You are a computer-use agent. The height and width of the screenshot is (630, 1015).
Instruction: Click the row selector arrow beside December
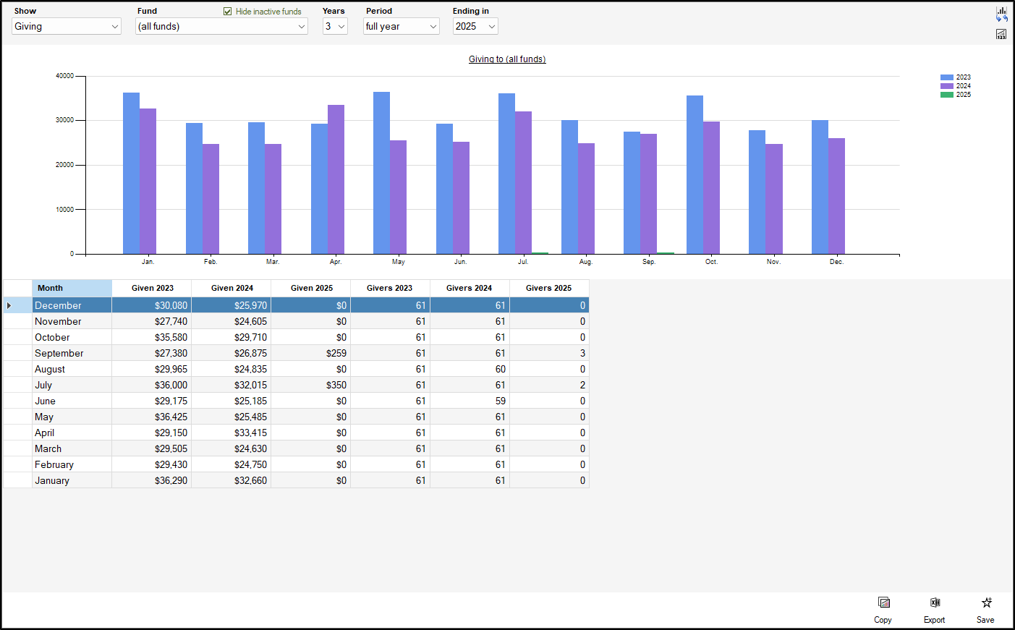9,305
